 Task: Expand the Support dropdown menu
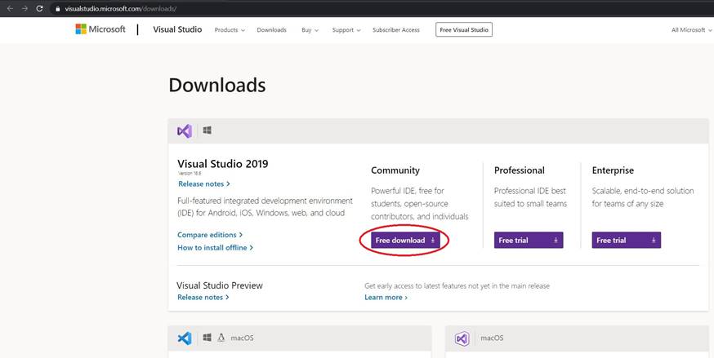[x=346, y=30]
